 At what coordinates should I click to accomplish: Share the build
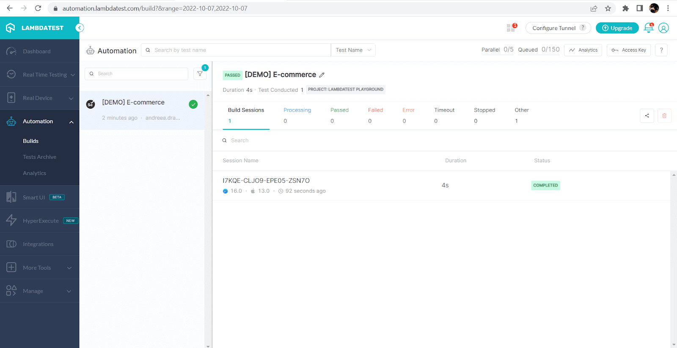click(x=647, y=115)
